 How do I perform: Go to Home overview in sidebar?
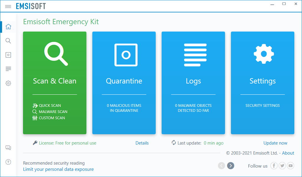pos(8,27)
